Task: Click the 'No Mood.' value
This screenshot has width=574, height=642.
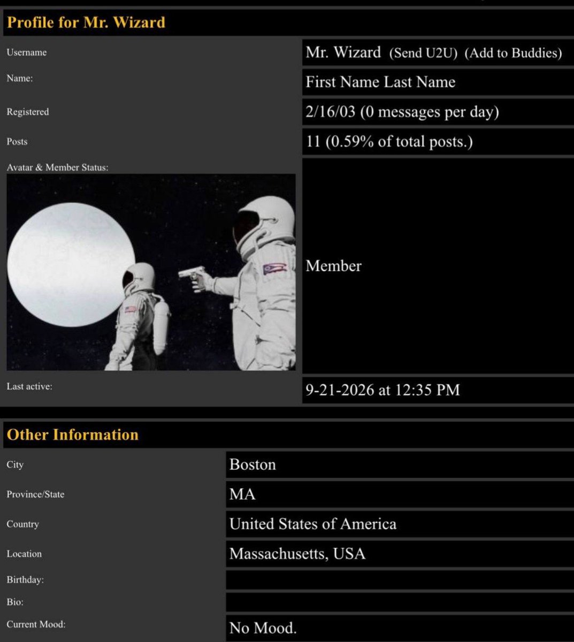Action: coord(263,628)
